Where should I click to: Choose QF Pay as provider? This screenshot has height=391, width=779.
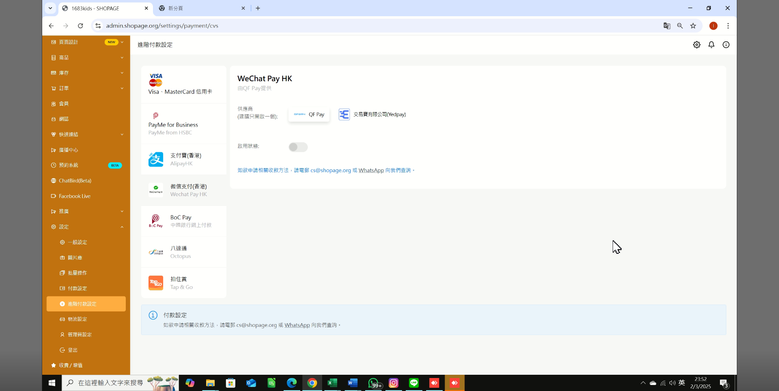click(309, 114)
